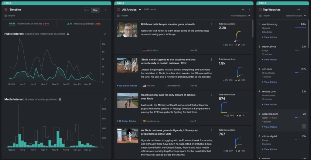This screenshot has width=311, height=160.
Task: Click the All Articles list scrollbar
Action: pos(253,28)
